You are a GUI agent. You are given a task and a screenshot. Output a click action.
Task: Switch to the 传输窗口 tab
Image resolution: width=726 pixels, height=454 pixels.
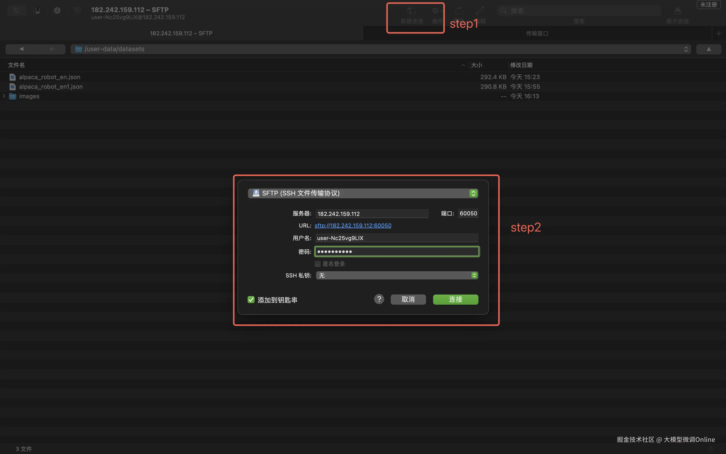tap(537, 33)
